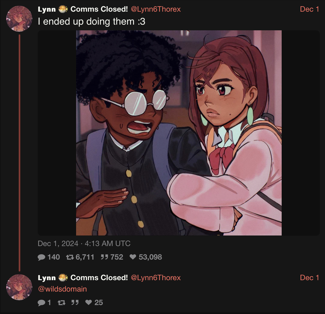
Task: Click the retweet icon showing 6,711
Action: pyautogui.click(x=70, y=257)
